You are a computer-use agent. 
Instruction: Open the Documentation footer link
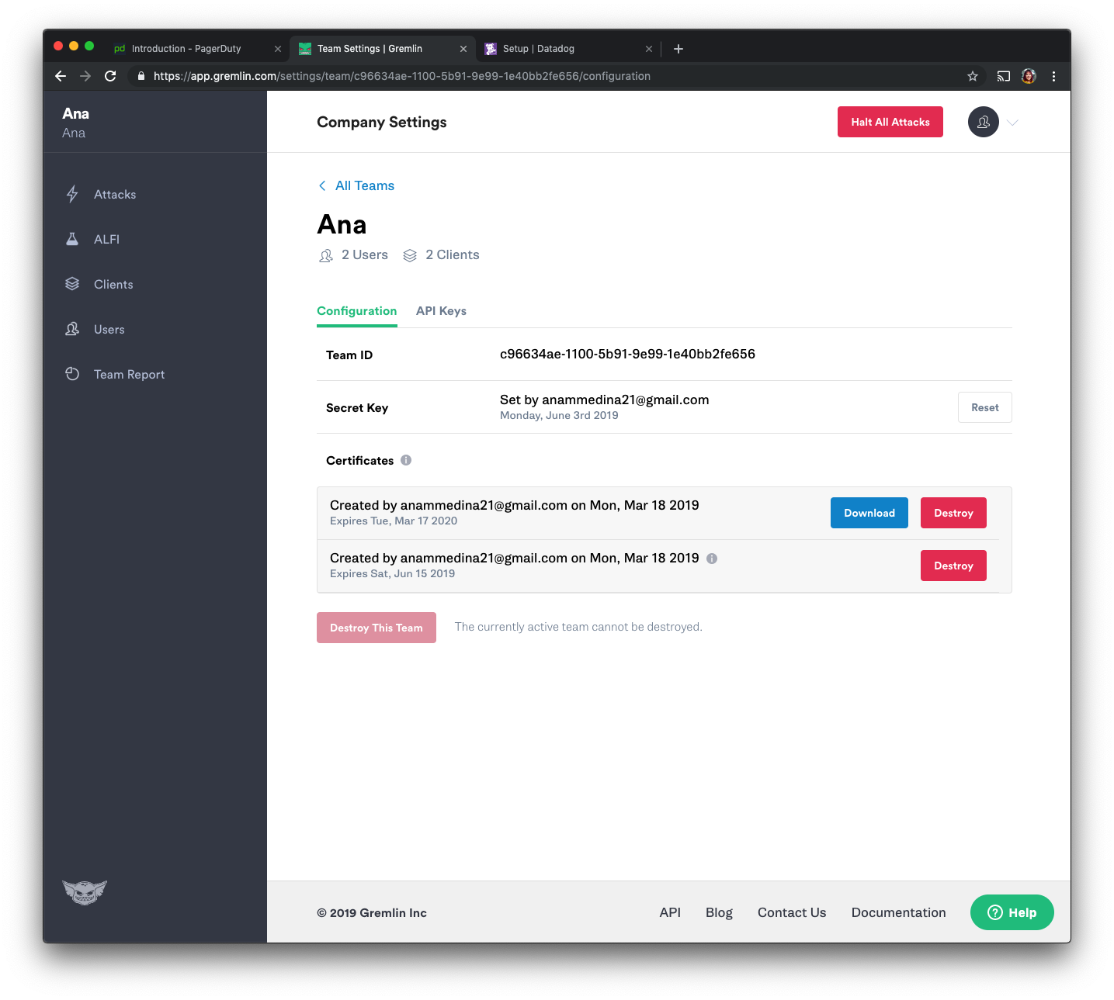tap(899, 912)
